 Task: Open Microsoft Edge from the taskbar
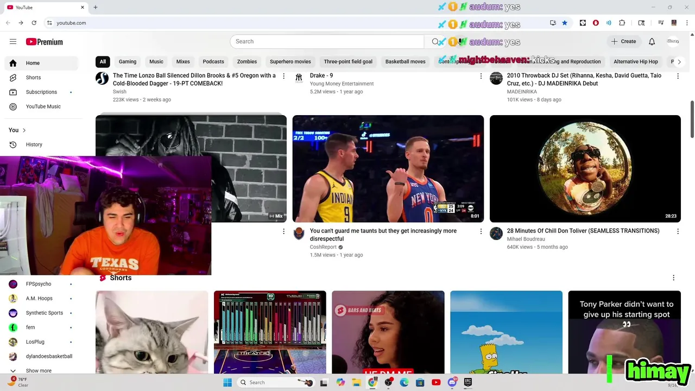pyautogui.click(x=405, y=382)
